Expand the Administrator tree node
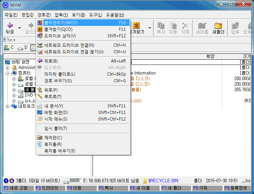This screenshot has height=194, width=254. pos(7,68)
